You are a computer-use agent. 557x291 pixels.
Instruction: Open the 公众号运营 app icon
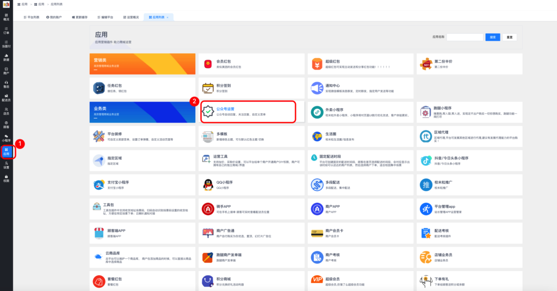coord(208,112)
